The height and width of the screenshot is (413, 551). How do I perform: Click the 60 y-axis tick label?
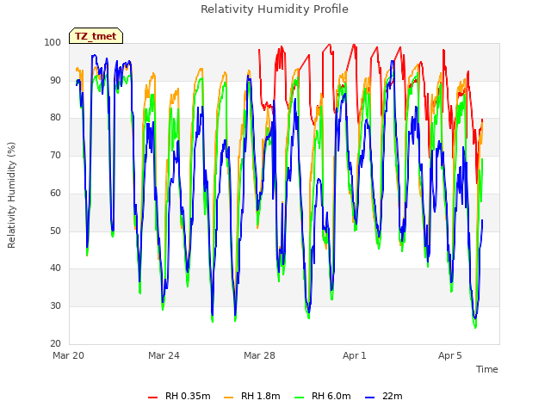(55, 193)
